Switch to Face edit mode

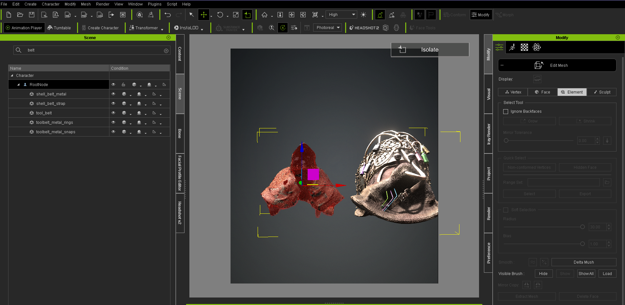(x=542, y=92)
